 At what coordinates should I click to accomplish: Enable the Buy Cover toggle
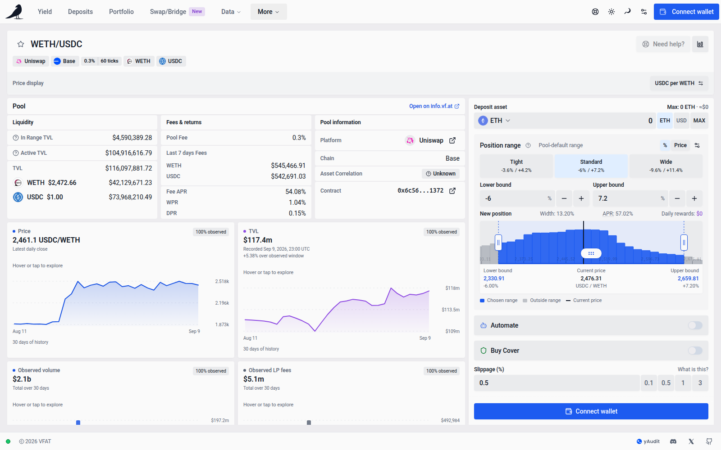click(695, 351)
